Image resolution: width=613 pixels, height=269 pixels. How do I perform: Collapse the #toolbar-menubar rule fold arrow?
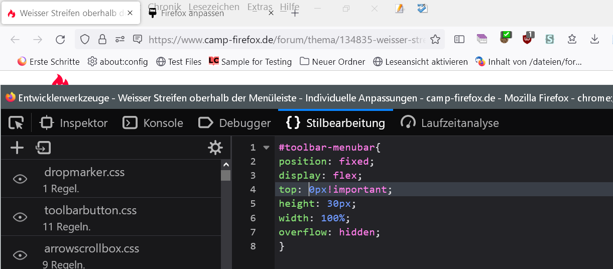click(267, 148)
